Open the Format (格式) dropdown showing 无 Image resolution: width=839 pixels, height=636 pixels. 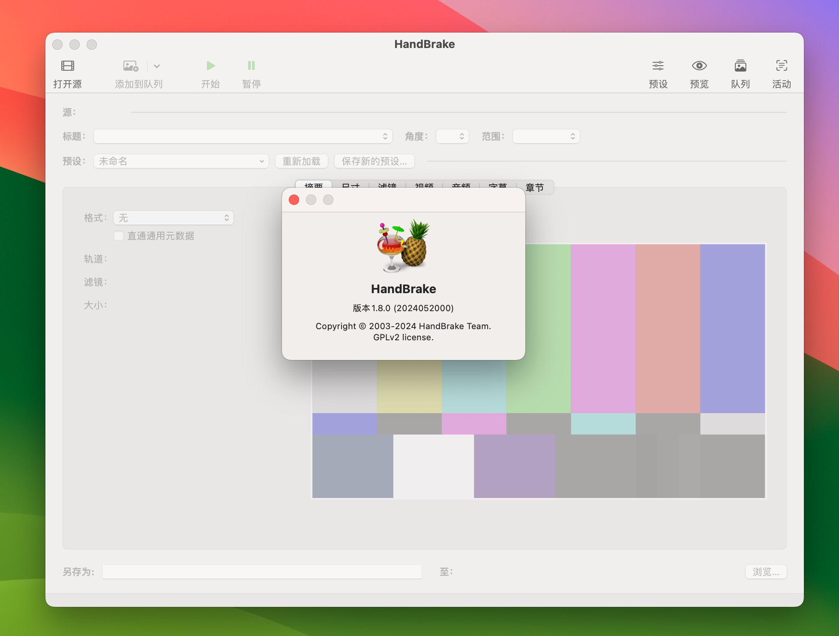pos(174,218)
